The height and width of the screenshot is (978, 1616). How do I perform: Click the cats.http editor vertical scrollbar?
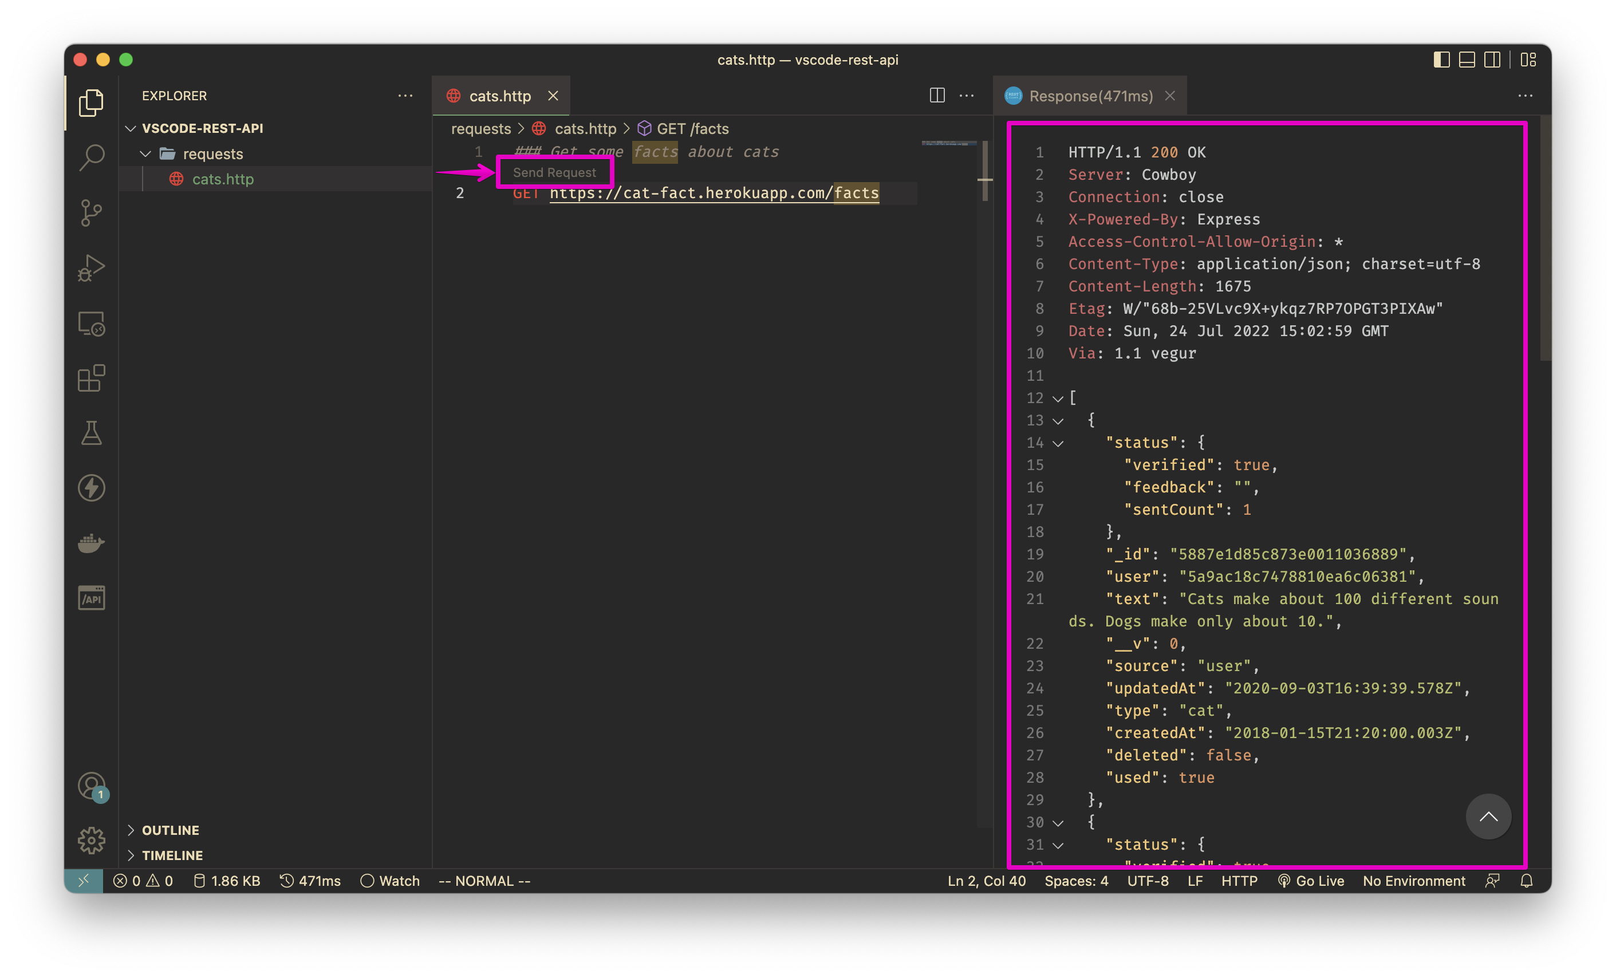point(985,172)
